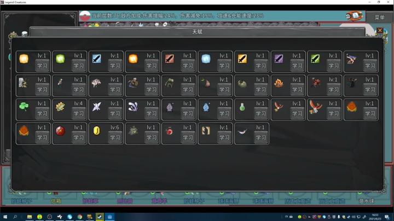Learn the lv:6 gold coin talent
394x221 pixels.
tap(115, 138)
